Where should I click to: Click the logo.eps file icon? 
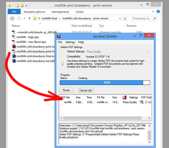(x=13, y=37)
